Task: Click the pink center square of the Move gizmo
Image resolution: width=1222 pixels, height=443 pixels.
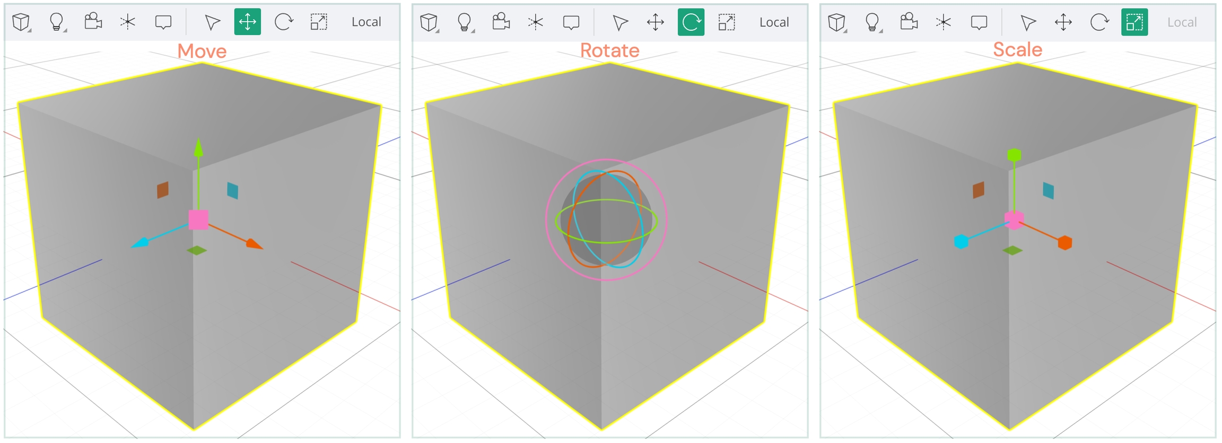Action: 198,219
